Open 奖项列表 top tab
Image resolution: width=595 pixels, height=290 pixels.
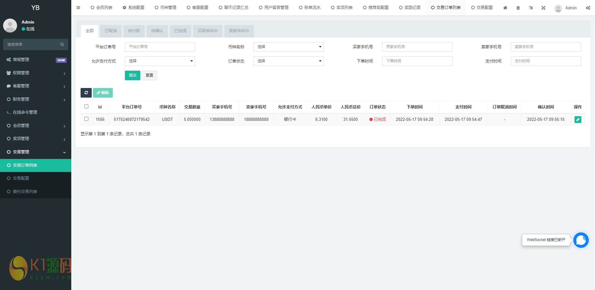(x=342, y=8)
